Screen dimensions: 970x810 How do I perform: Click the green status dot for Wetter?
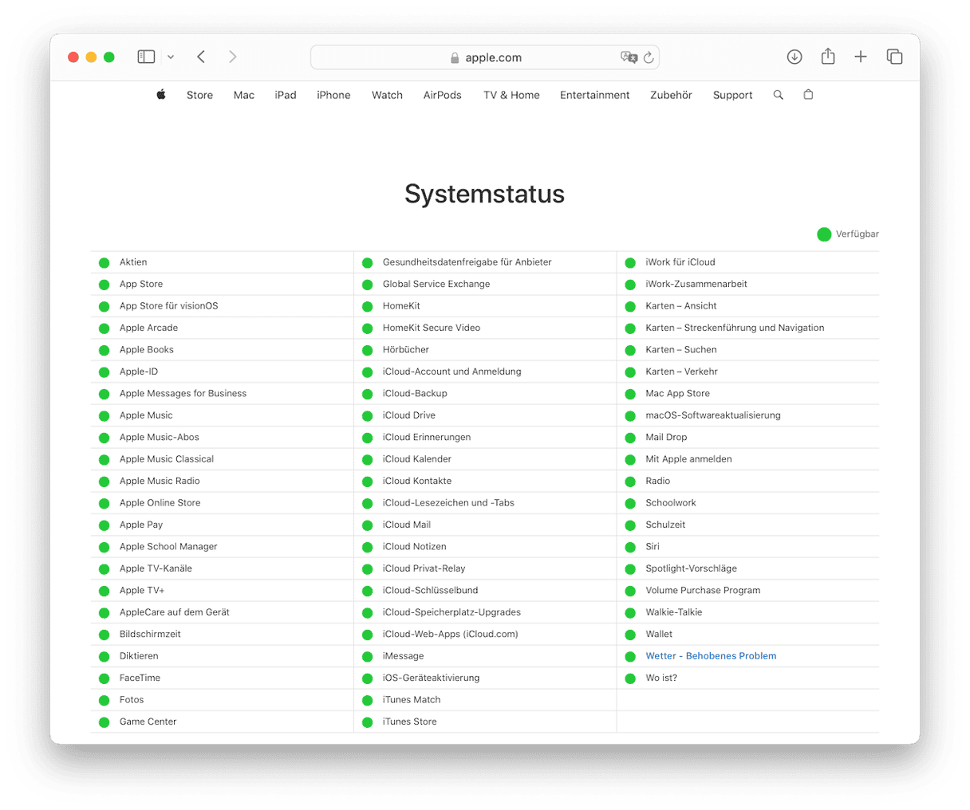coord(630,657)
